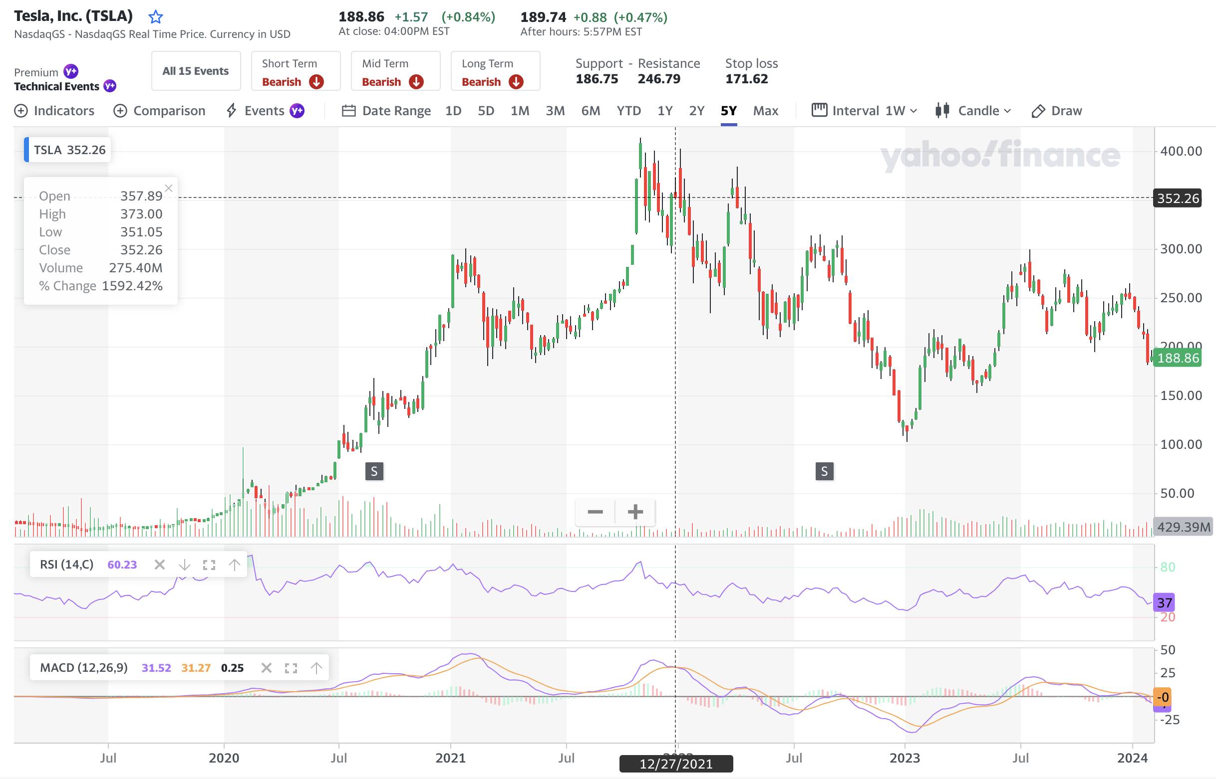Viewport: 1216px width, 779px height.
Task: Move RSI panel up with arrow
Action: [x=234, y=565]
